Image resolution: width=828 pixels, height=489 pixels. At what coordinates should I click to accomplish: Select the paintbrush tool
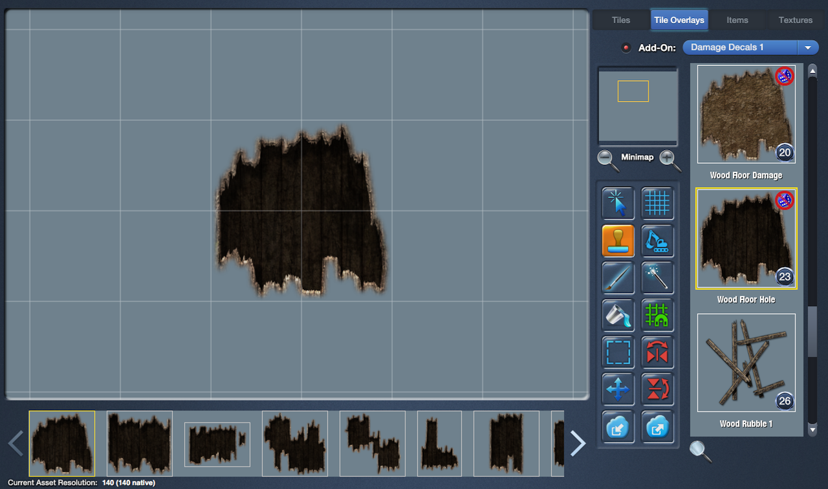tap(618, 278)
